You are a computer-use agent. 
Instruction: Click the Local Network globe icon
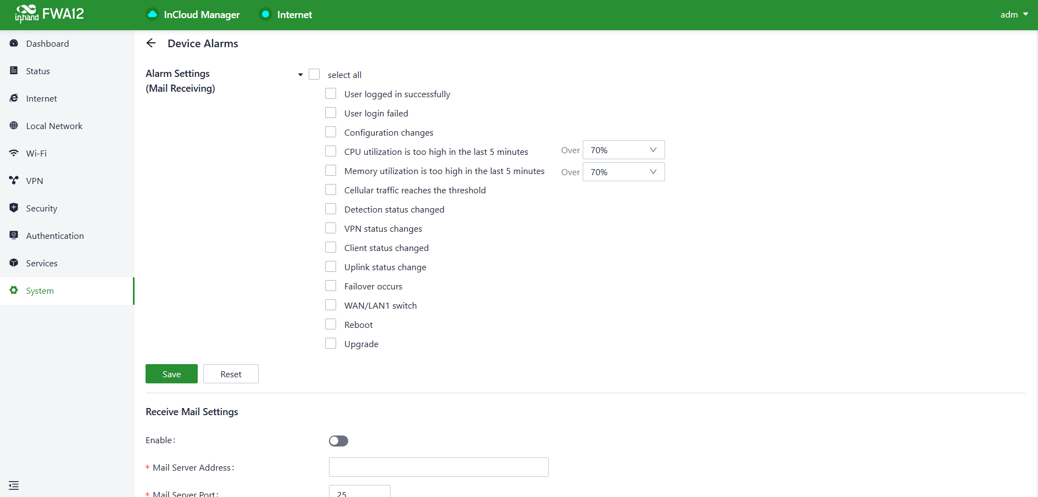coord(14,125)
